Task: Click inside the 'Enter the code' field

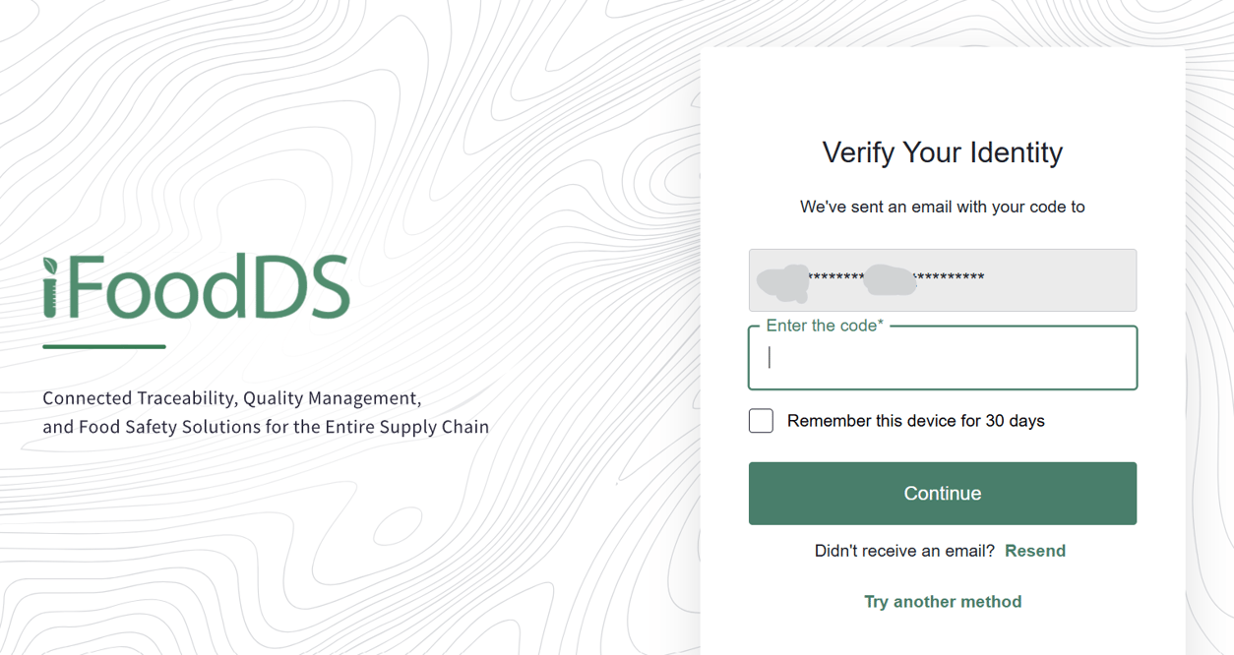Action: [942, 357]
